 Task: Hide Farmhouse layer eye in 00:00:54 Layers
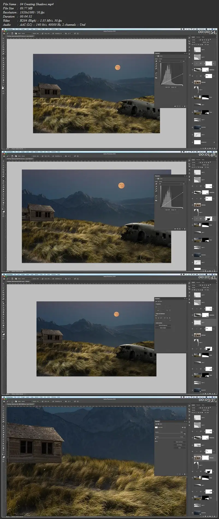(193, 82)
